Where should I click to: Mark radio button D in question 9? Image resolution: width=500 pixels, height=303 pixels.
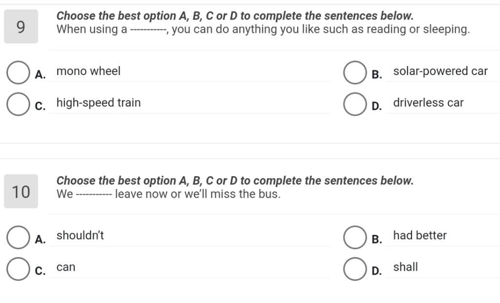(355, 104)
